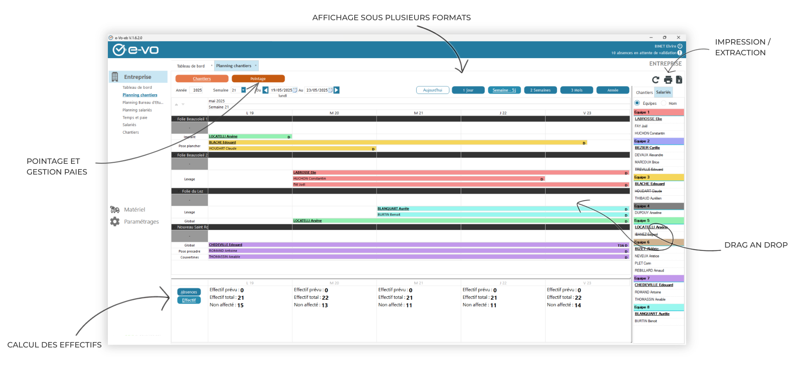This screenshot has height=378, width=794.
Task: Open the Semaine 21 dropdown
Action: click(x=243, y=90)
